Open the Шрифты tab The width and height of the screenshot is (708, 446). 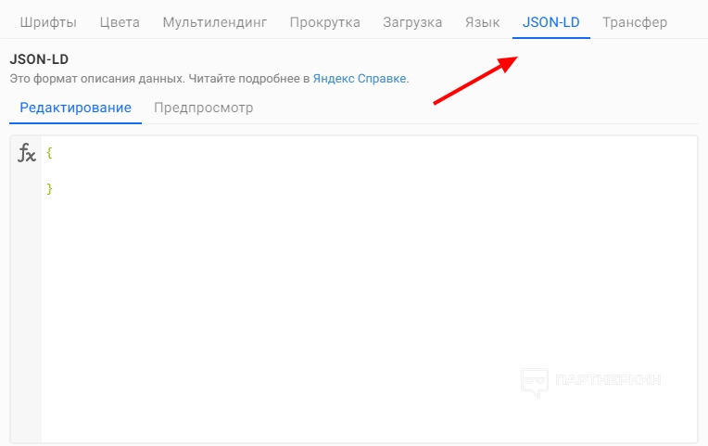(x=48, y=22)
